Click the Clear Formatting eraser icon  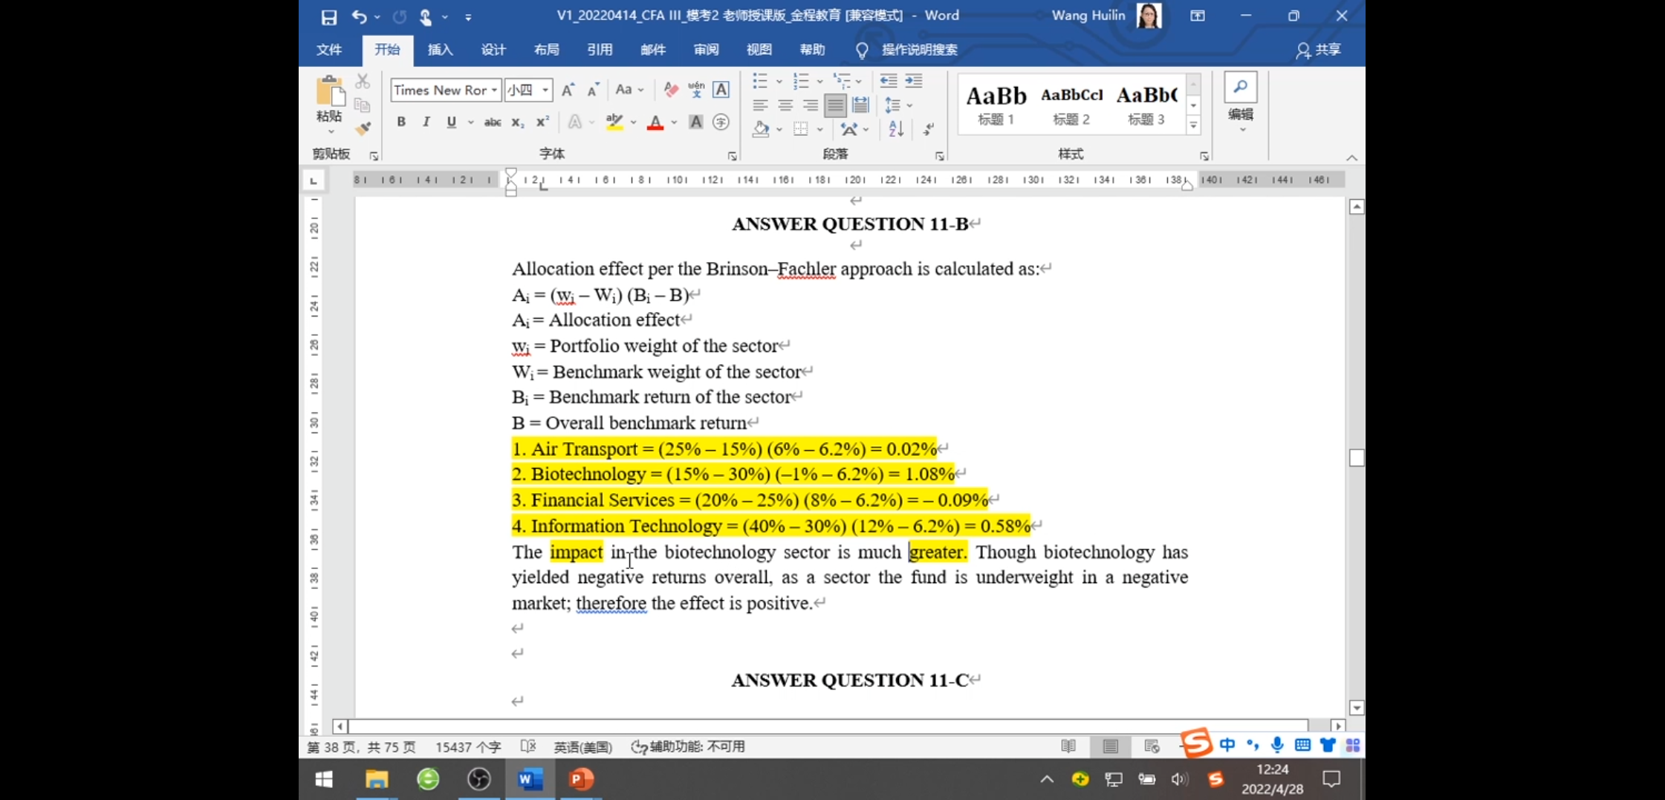click(671, 90)
